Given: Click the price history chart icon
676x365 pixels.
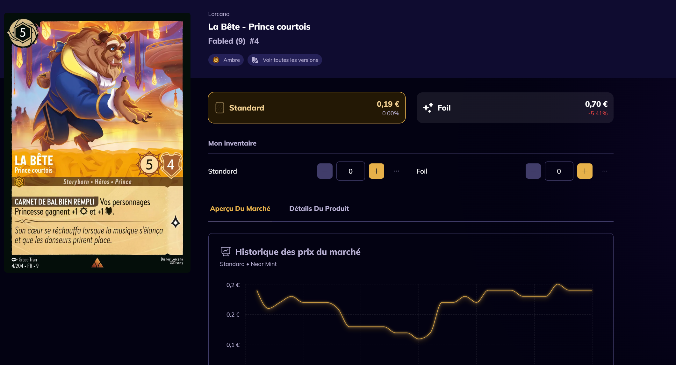Looking at the screenshot, I should pyautogui.click(x=226, y=252).
